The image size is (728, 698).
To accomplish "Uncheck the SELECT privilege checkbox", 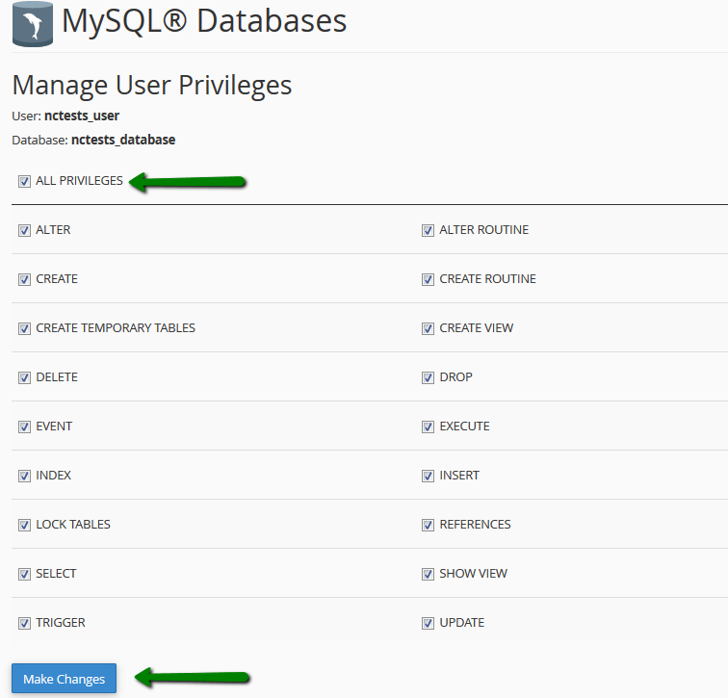I will [24, 574].
